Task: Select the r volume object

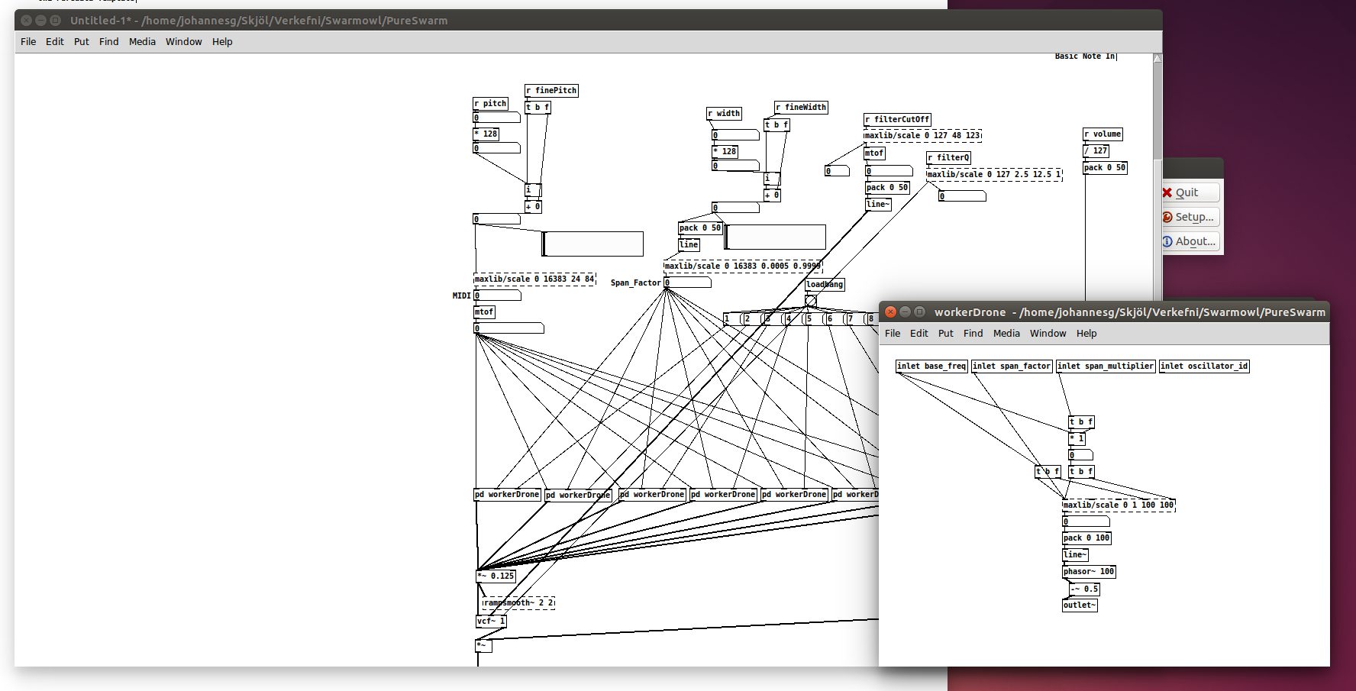Action: (1103, 134)
